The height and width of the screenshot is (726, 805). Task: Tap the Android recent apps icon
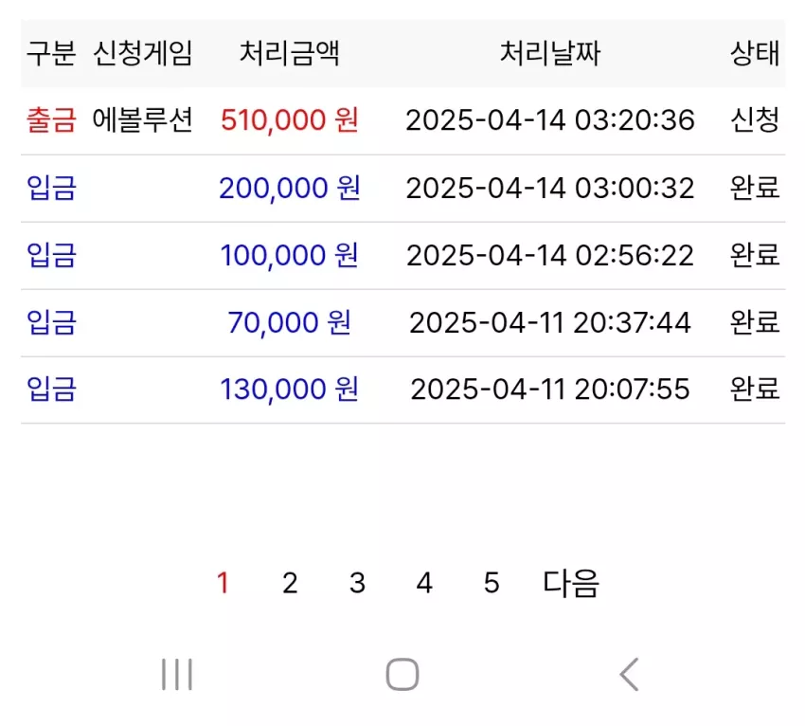click(x=177, y=674)
